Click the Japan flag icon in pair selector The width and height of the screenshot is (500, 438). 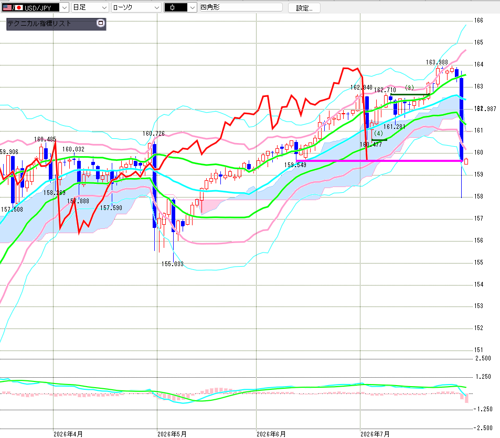click(x=18, y=7)
